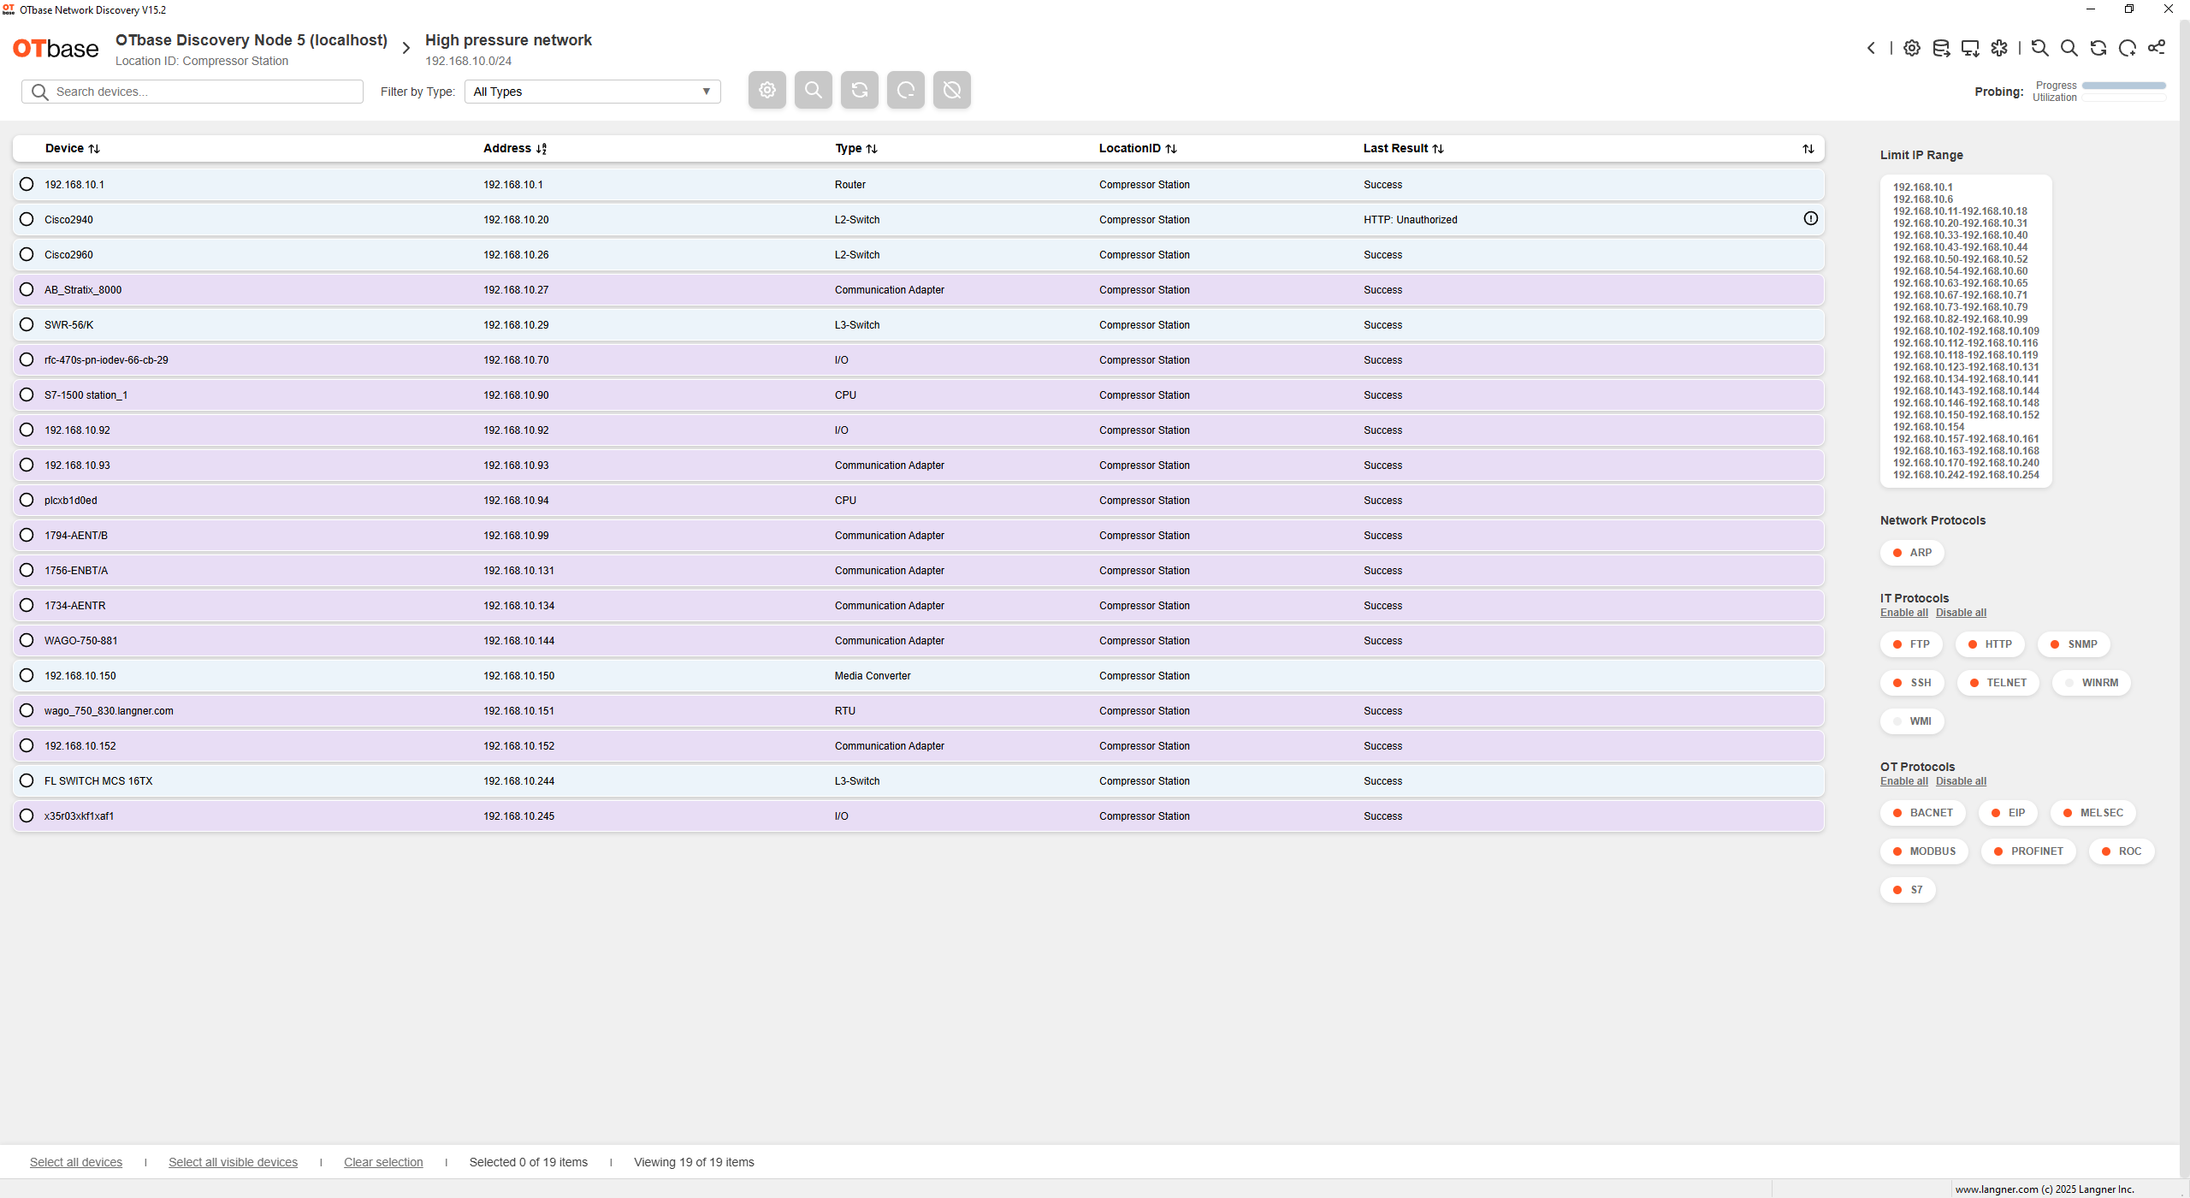
Task: Select the FL SWITCH MCS 16TX radio
Action: coord(27,780)
